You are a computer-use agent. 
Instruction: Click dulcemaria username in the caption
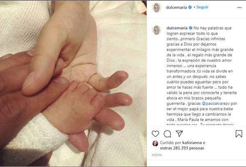coord(177,28)
